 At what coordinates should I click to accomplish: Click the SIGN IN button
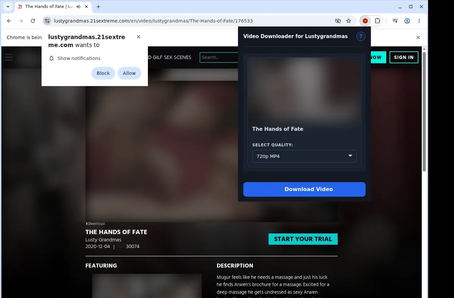pyautogui.click(x=404, y=57)
